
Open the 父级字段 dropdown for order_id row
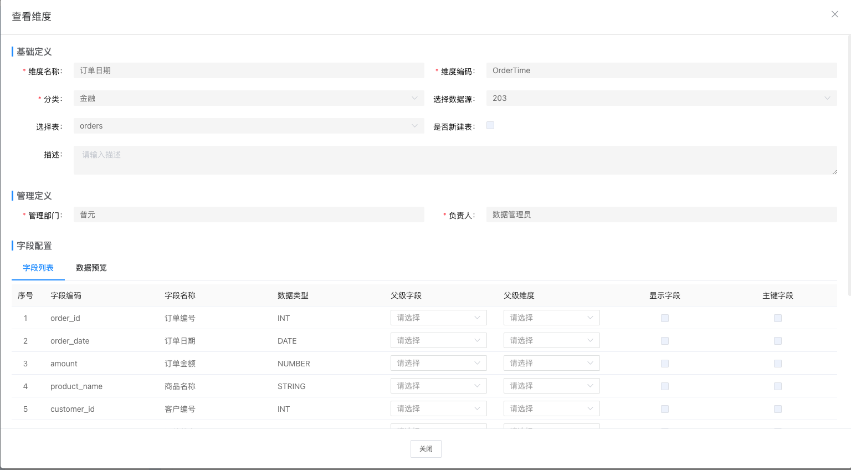coord(438,318)
